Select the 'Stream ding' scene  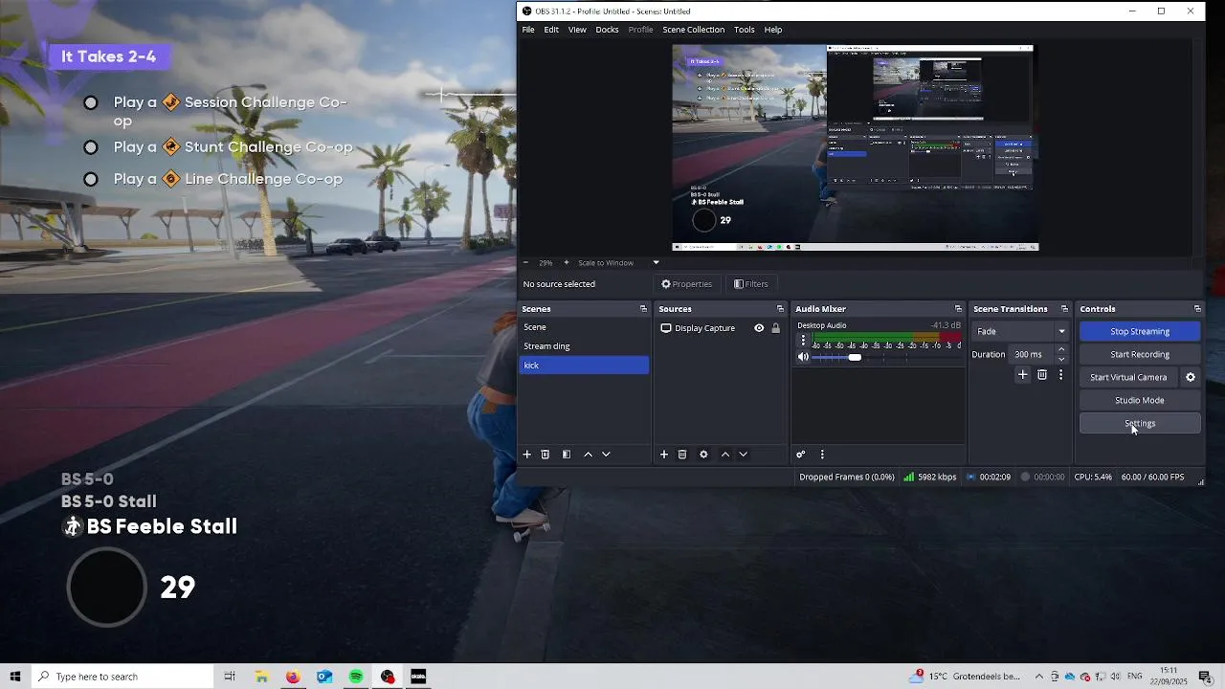pyautogui.click(x=584, y=346)
